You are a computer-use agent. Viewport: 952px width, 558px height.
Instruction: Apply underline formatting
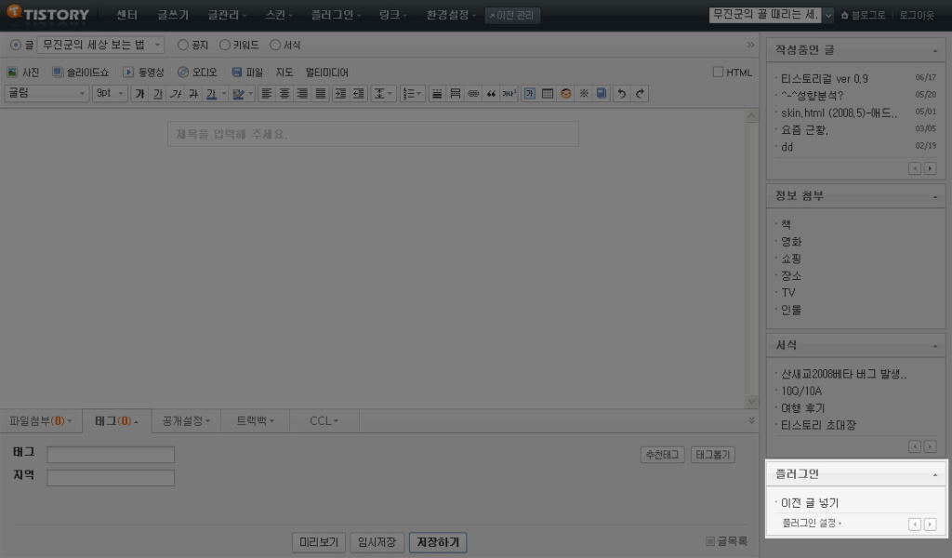(x=157, y=94)
